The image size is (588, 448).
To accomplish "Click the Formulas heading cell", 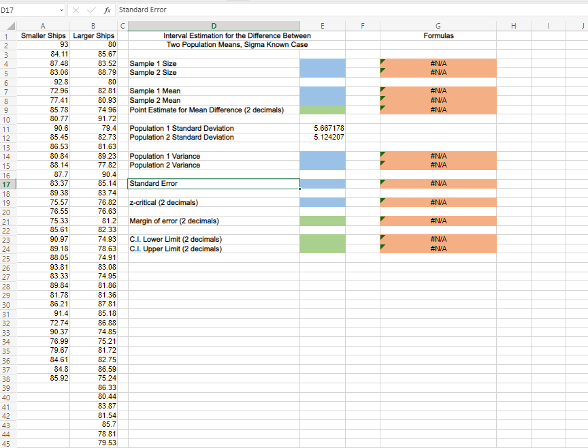I will [x=438, y=35].
